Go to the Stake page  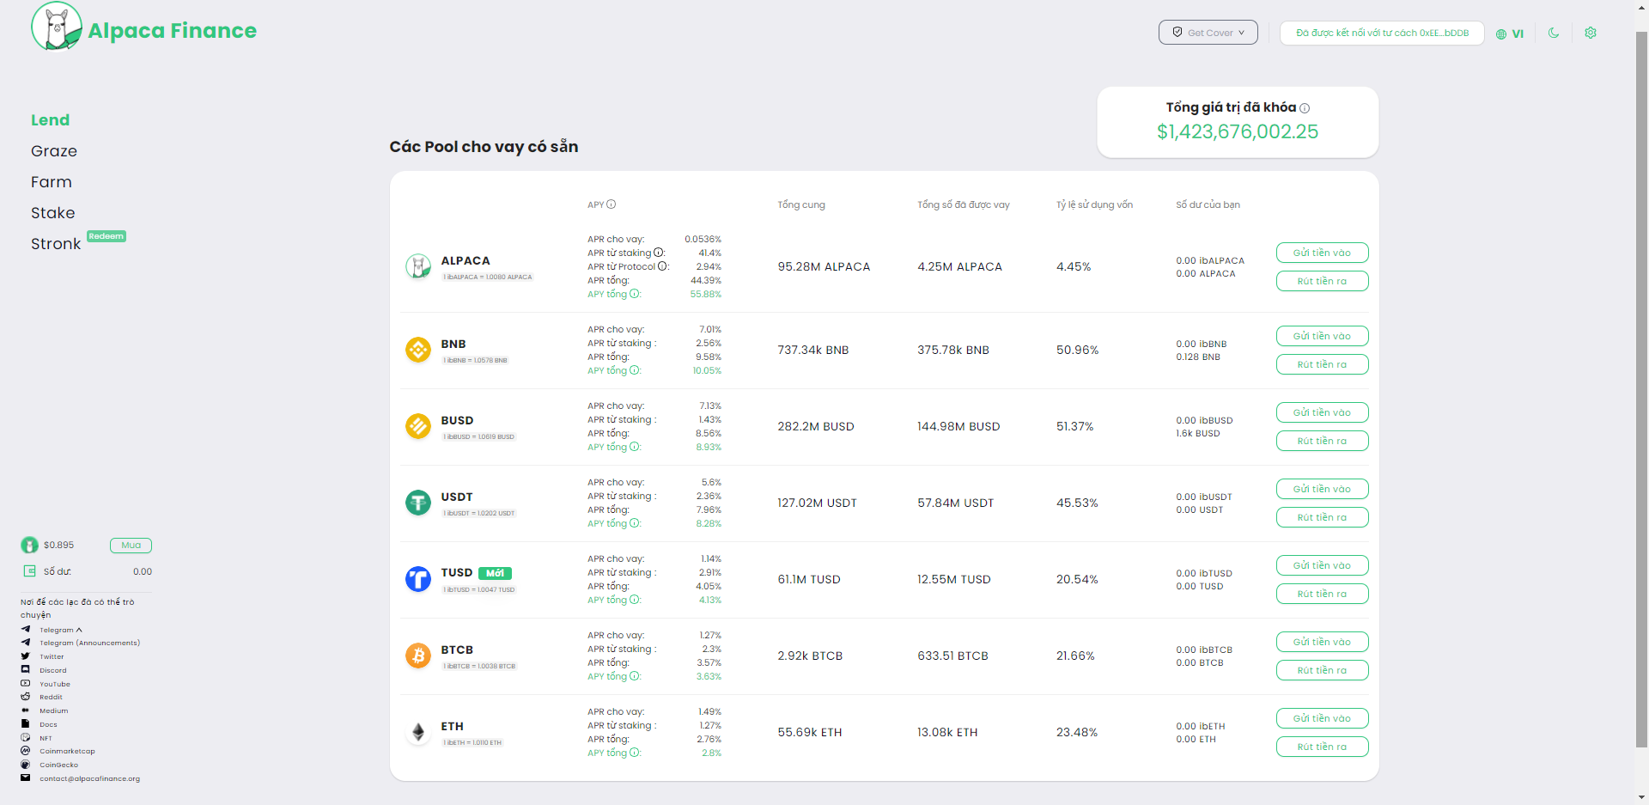point(53,213)
